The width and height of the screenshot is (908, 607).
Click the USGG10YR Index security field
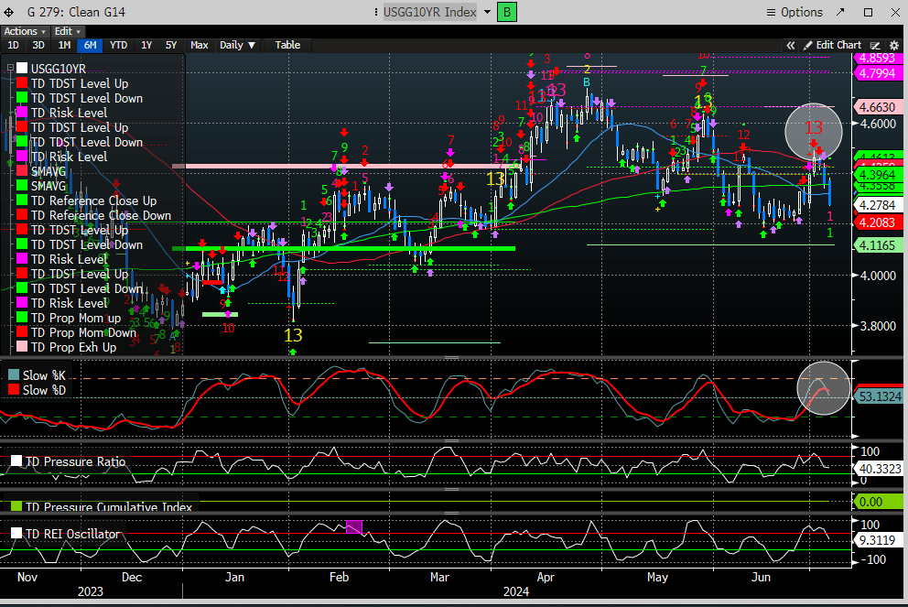tap(429, 12)
